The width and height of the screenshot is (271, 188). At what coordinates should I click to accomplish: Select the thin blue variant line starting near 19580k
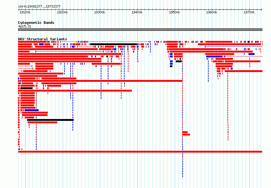coord(234,47)
